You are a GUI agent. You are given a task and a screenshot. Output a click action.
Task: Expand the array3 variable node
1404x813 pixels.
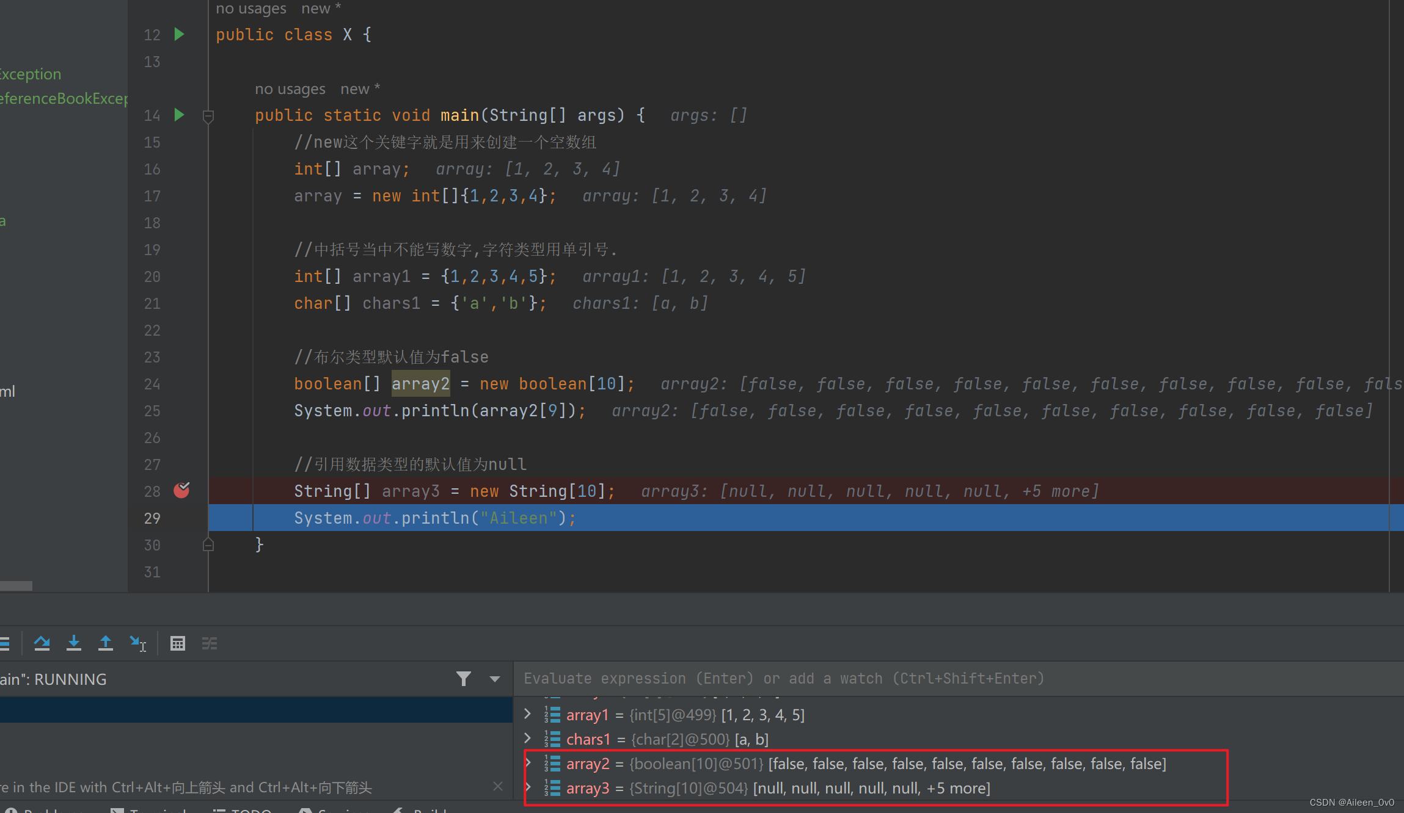[x=528, y=787]
